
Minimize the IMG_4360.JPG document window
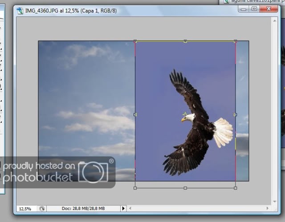pyautogui.click(x=244, y=9)
